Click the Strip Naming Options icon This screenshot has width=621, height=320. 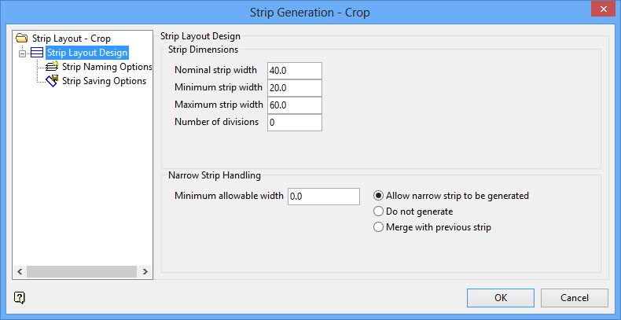click(53, 67)
